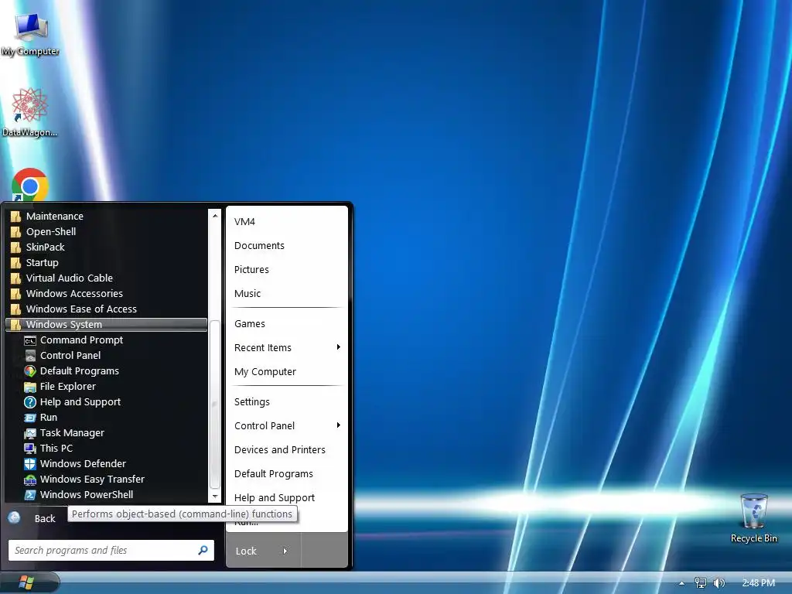This screenshot has height=594, width=792.
Task: Open Documents from start menu
Action: [286, 245]
